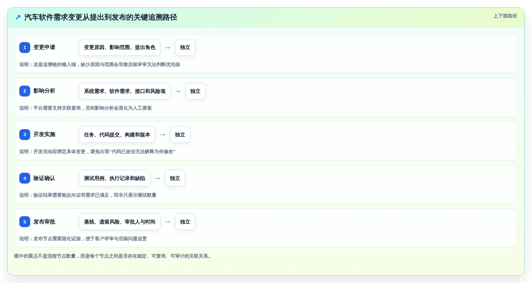This screenshot has width=532, height=283.
Task: Click the 系统需求、软件需求、接口和风险项 box
Action: 125,91
